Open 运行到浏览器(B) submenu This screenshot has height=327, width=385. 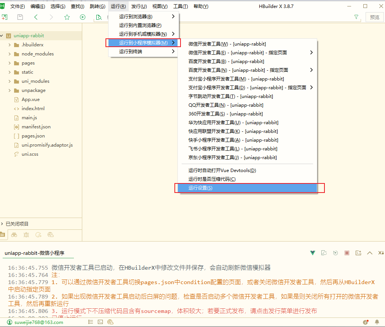tap(144, 16)
